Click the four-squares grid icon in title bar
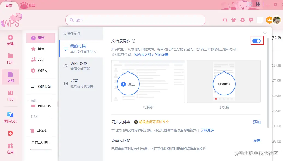Screen dimensions: 283x161 click(x=258, y=4)
